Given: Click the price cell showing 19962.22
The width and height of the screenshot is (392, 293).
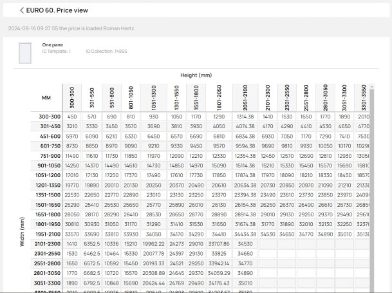Looking at the screenshot, I should 153,244.
